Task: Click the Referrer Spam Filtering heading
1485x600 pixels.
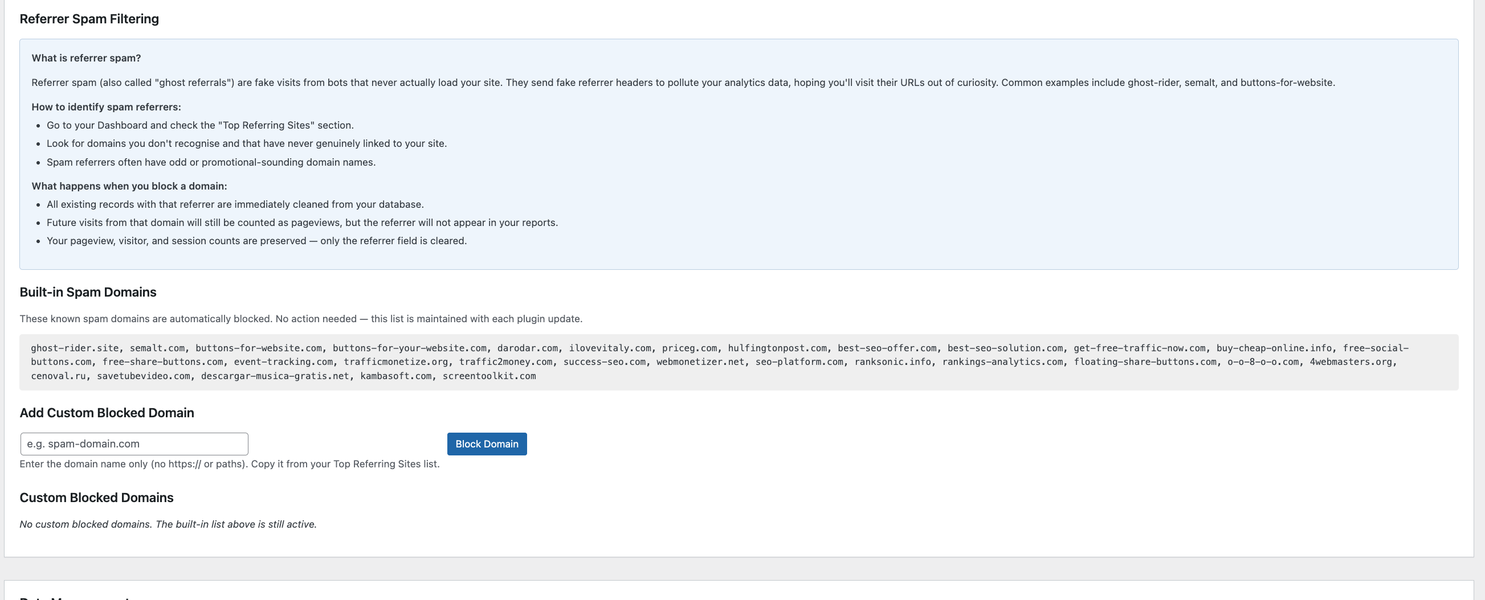Action: (89, 19)
